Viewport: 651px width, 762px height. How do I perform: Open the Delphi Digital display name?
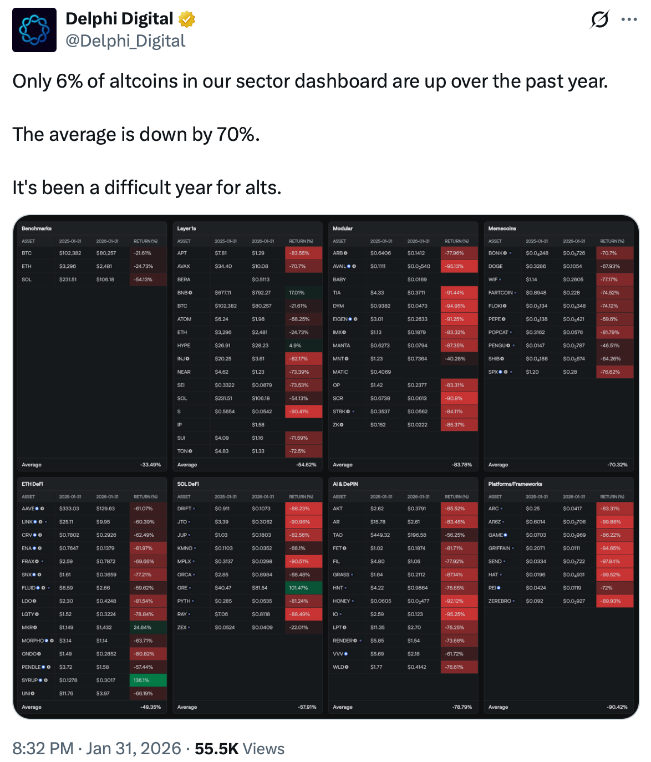(x=119, y=19)
